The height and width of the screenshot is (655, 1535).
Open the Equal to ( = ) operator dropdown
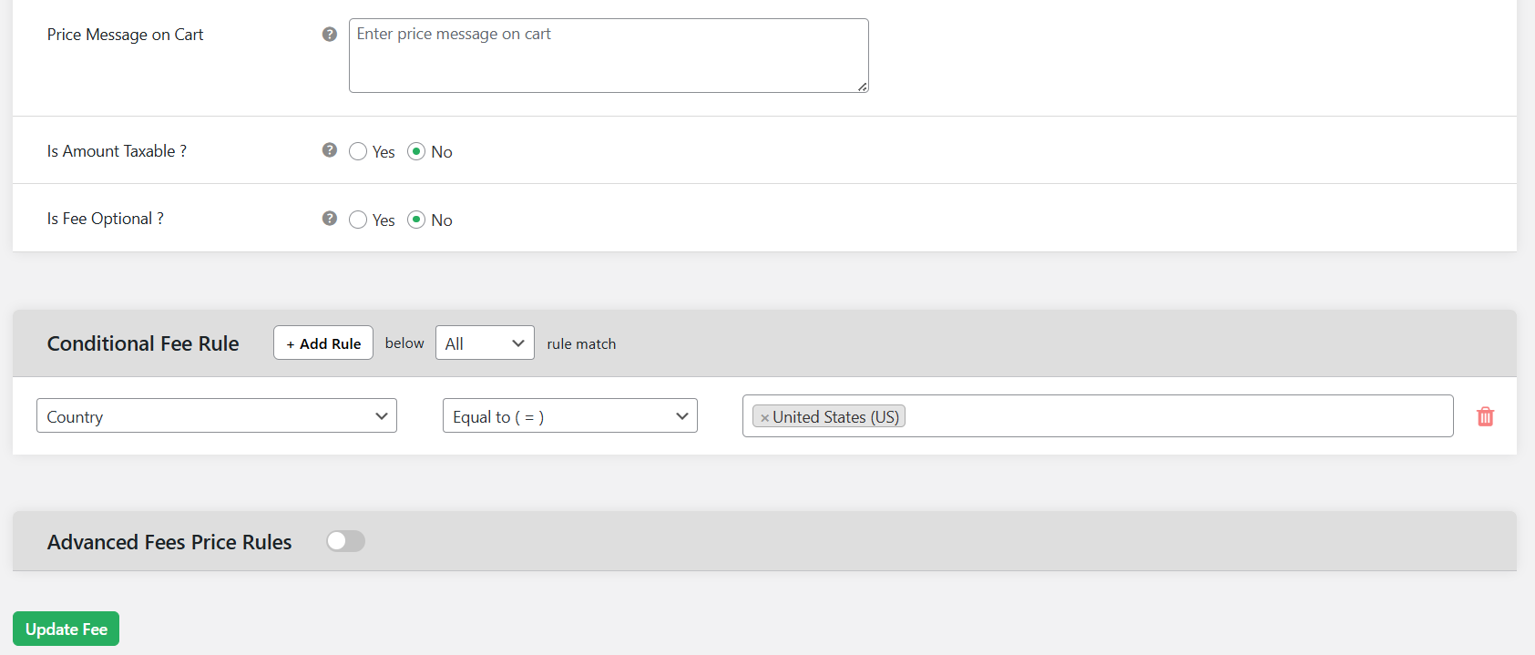click(x=570, y=415)
